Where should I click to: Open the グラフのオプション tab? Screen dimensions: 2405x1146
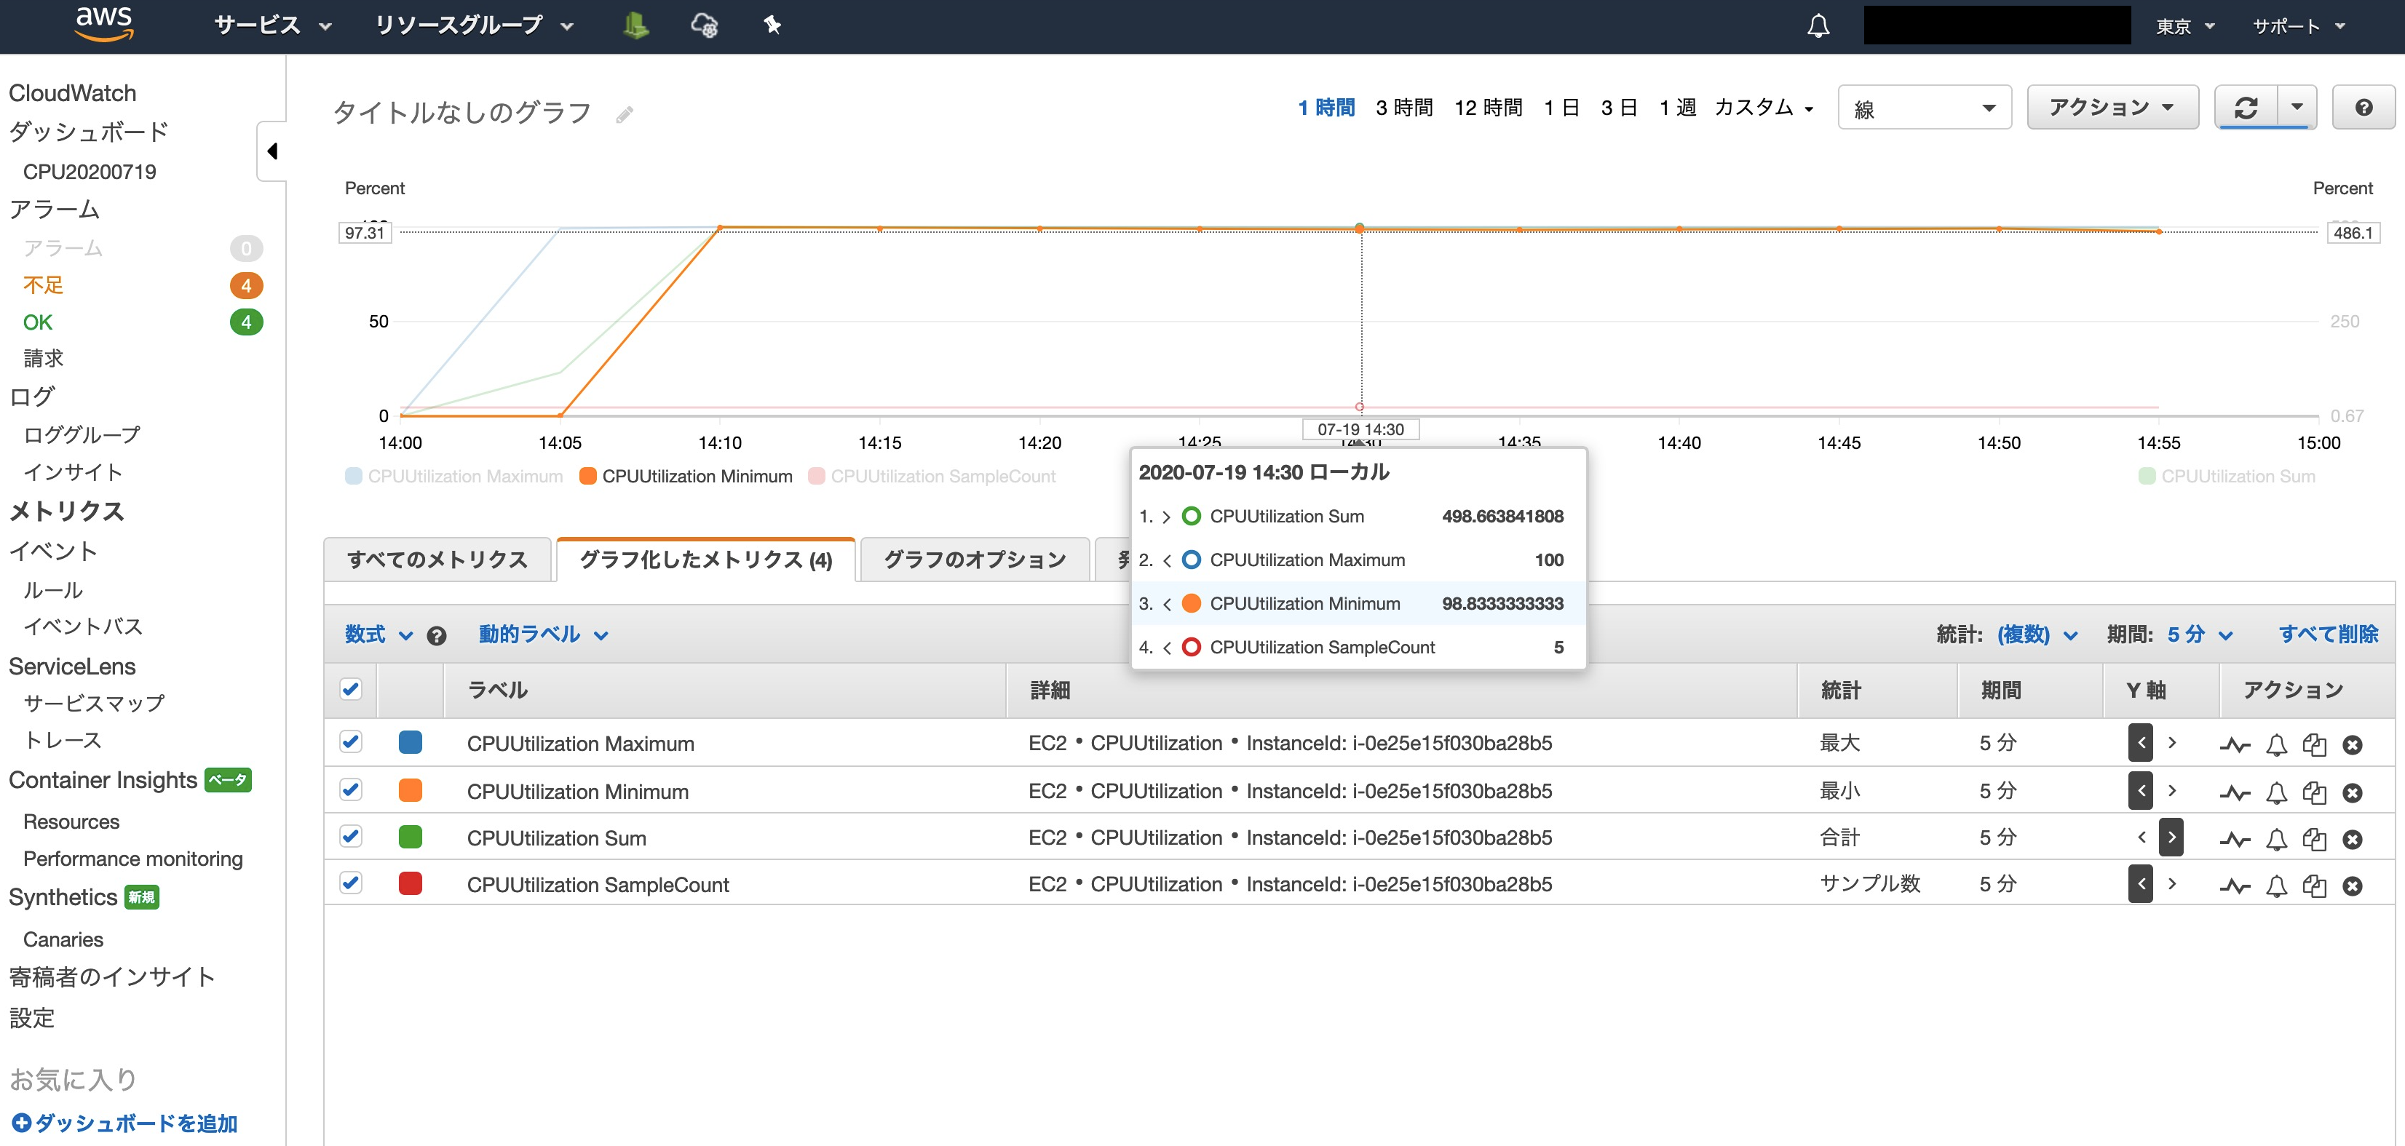[x=974, y=560]
